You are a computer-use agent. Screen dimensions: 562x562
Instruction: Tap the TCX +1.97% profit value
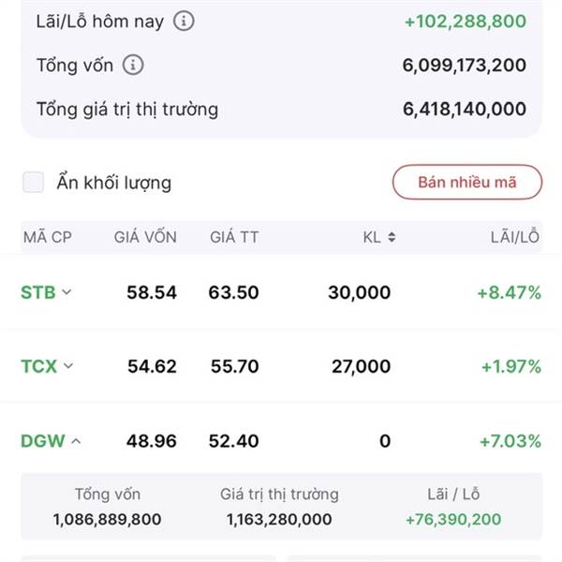510,366
